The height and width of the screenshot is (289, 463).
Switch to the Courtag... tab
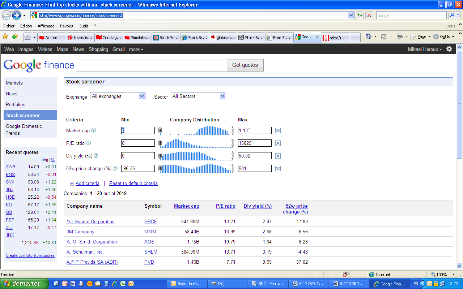109,37
